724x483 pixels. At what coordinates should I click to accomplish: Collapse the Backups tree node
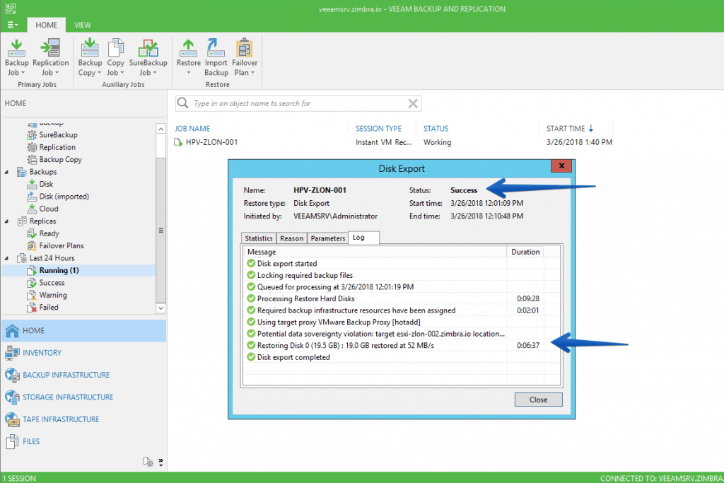coord(6,173)
